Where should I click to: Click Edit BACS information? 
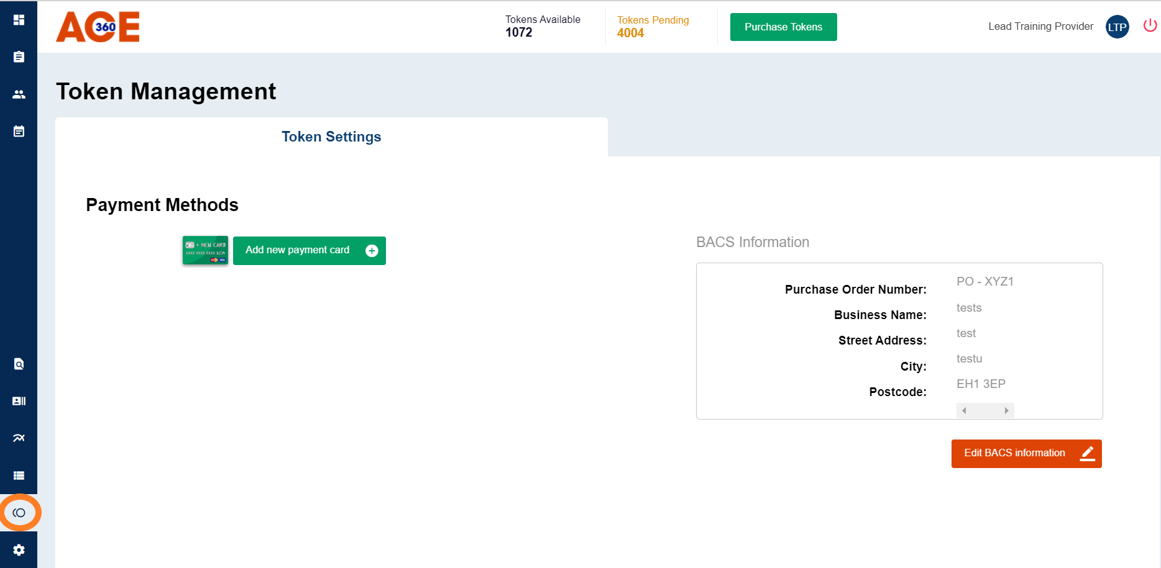(1026, 453)
